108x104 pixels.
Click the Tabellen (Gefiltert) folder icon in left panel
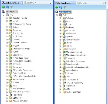[11, 18]
